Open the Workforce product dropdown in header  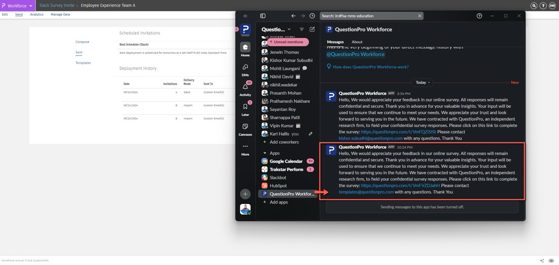(x=17, y=6)
